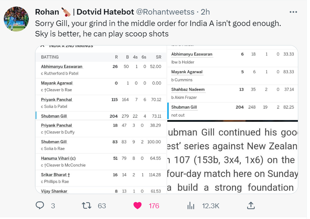This screenshot has height=219, width=310.
Task: Open Rohan's profile picture avatar
Action: click(16, 19)
